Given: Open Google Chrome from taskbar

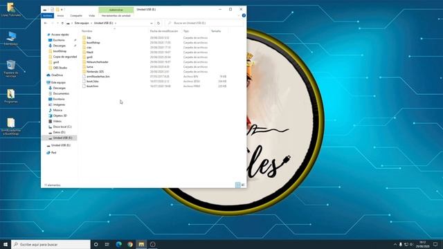Looking at the screenshot, I should point(130,244).
